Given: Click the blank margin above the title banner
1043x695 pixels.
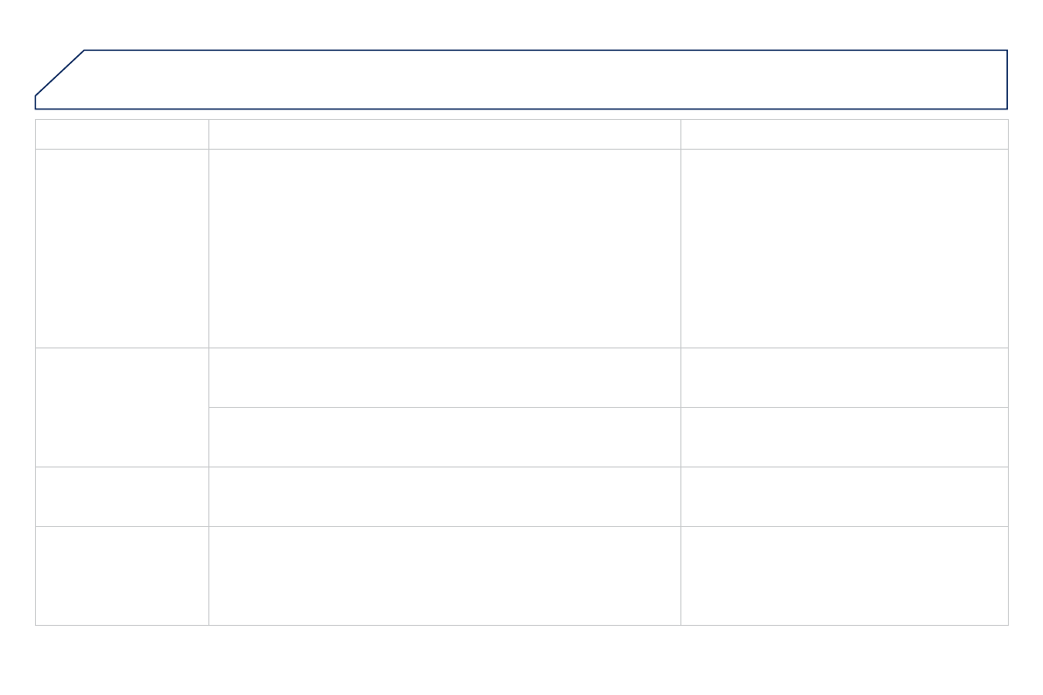Looking at the screenshot, I should click(x=521, y=24).
